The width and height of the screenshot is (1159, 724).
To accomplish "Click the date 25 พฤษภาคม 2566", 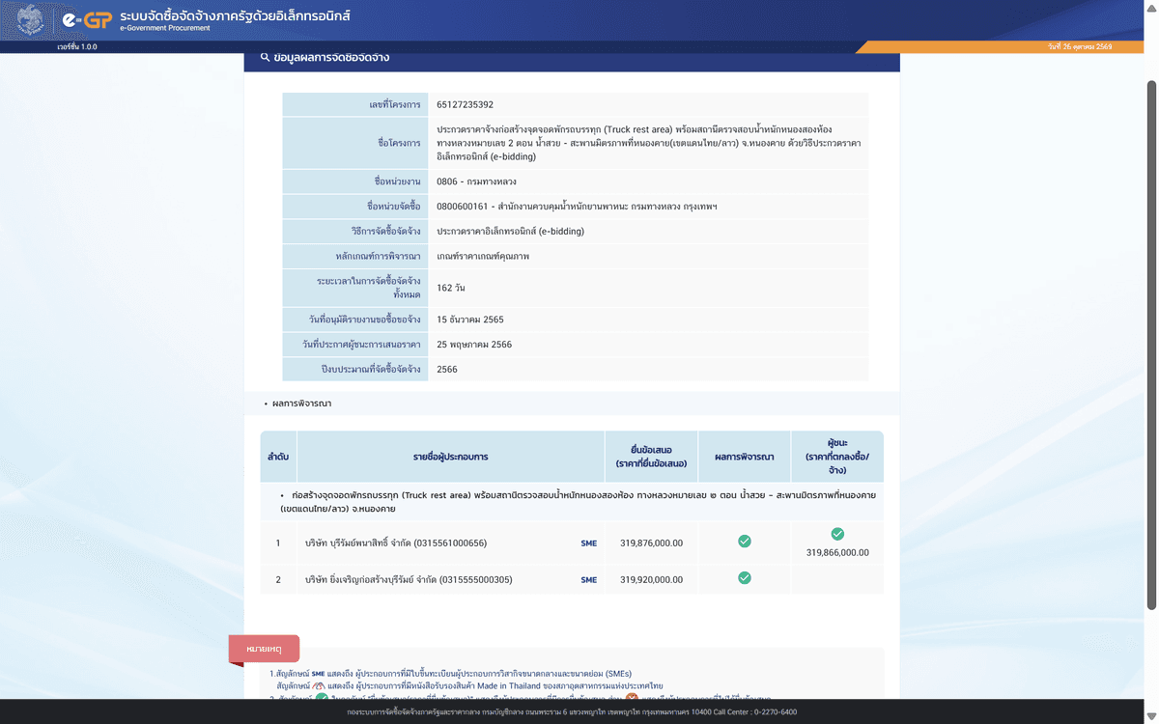I will point(474,345).
